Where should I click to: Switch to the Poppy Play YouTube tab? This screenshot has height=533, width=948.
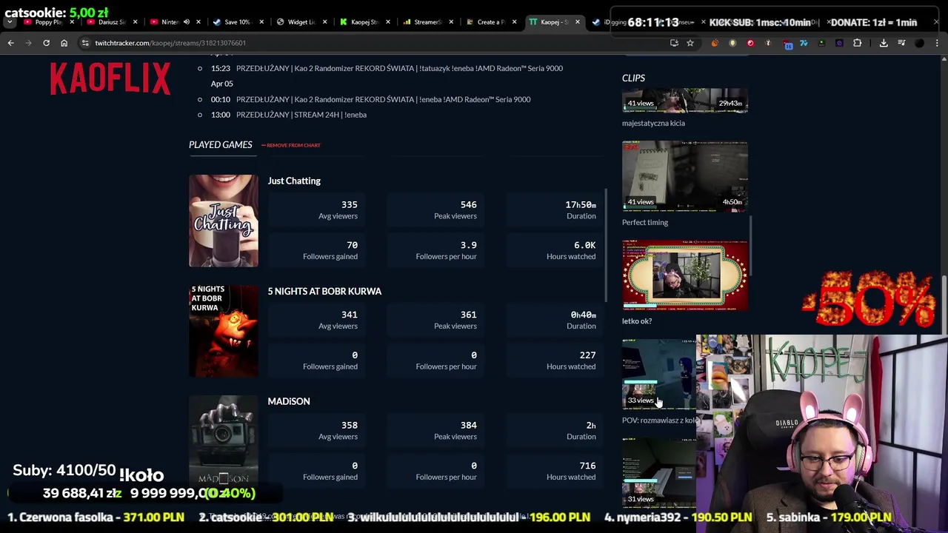[48, 22]
